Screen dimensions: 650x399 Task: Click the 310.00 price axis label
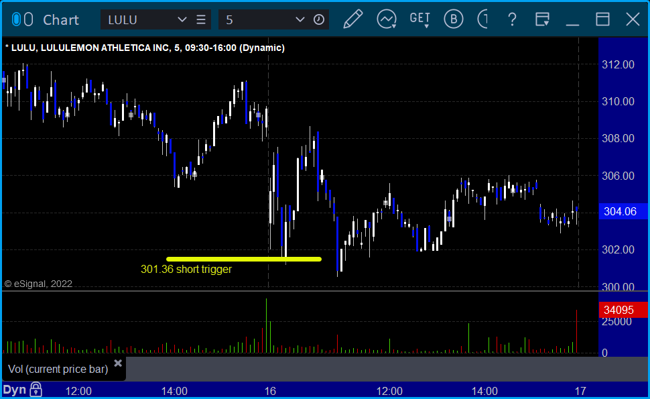coord(618,102)
